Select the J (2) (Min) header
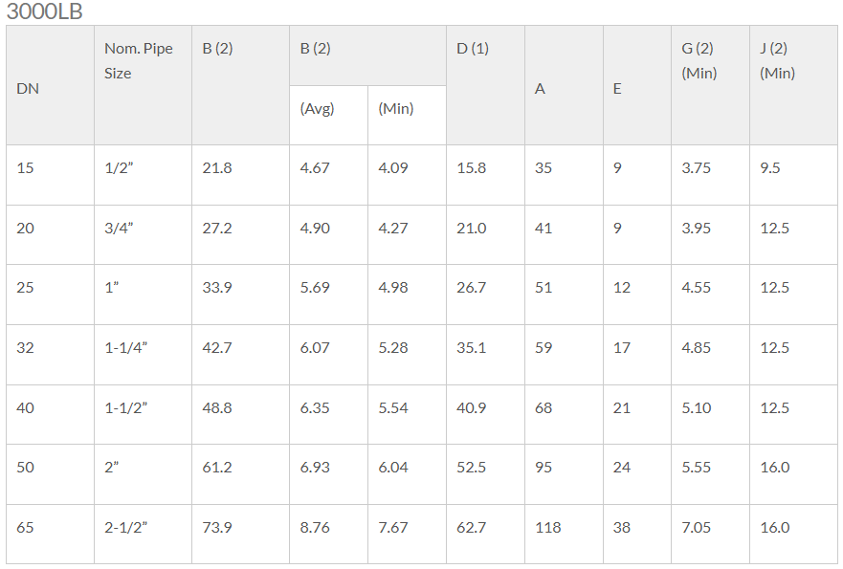Viewport: 843px width, 569px height. [x=793, y=85]
